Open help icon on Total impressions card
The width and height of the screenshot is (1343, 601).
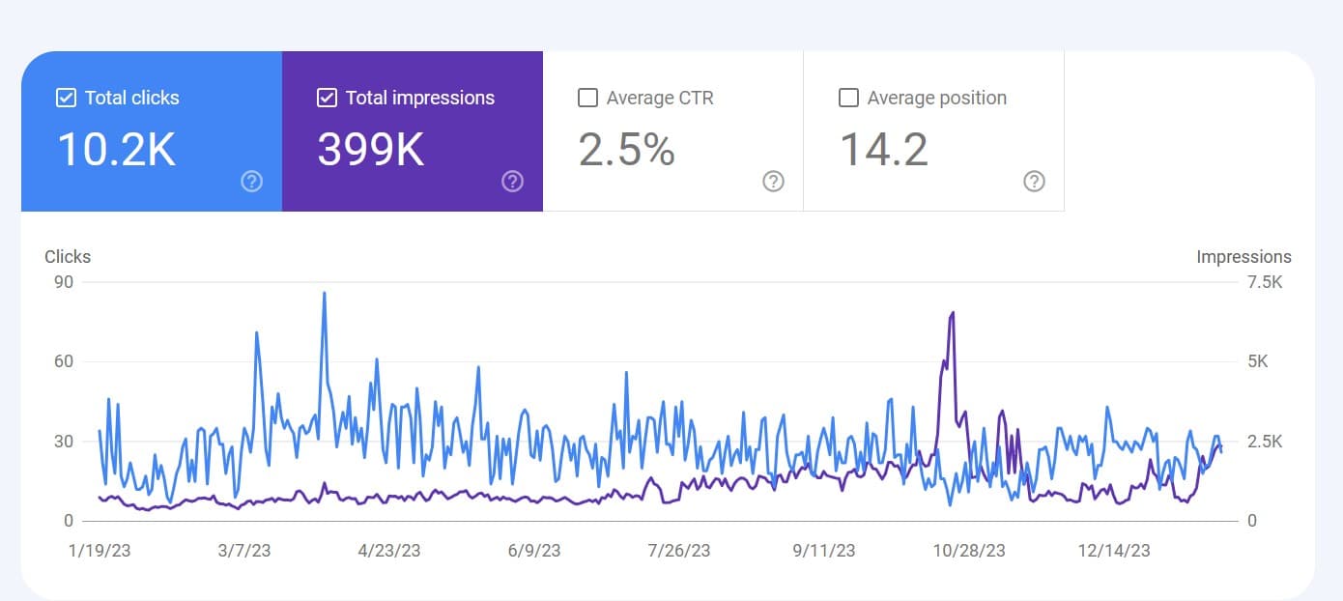click(x=513, y=181)
